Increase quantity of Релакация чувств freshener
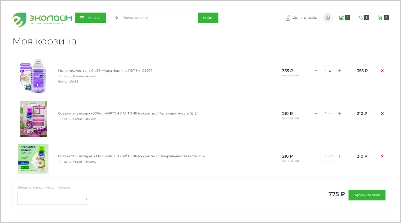The height and width of the screenshot is (223, 401). pos(340,114)
